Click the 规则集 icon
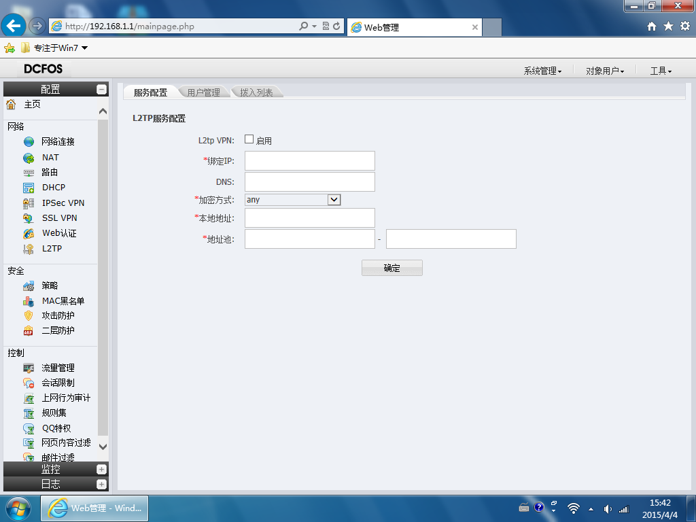This screenshot has height=522, width=696. point(29,413)
